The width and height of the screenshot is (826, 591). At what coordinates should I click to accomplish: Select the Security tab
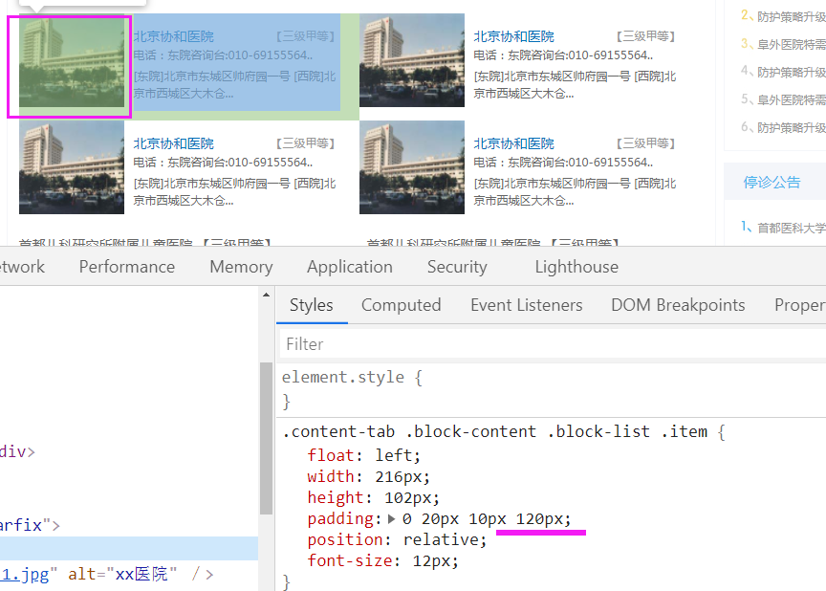pos(457,267)
